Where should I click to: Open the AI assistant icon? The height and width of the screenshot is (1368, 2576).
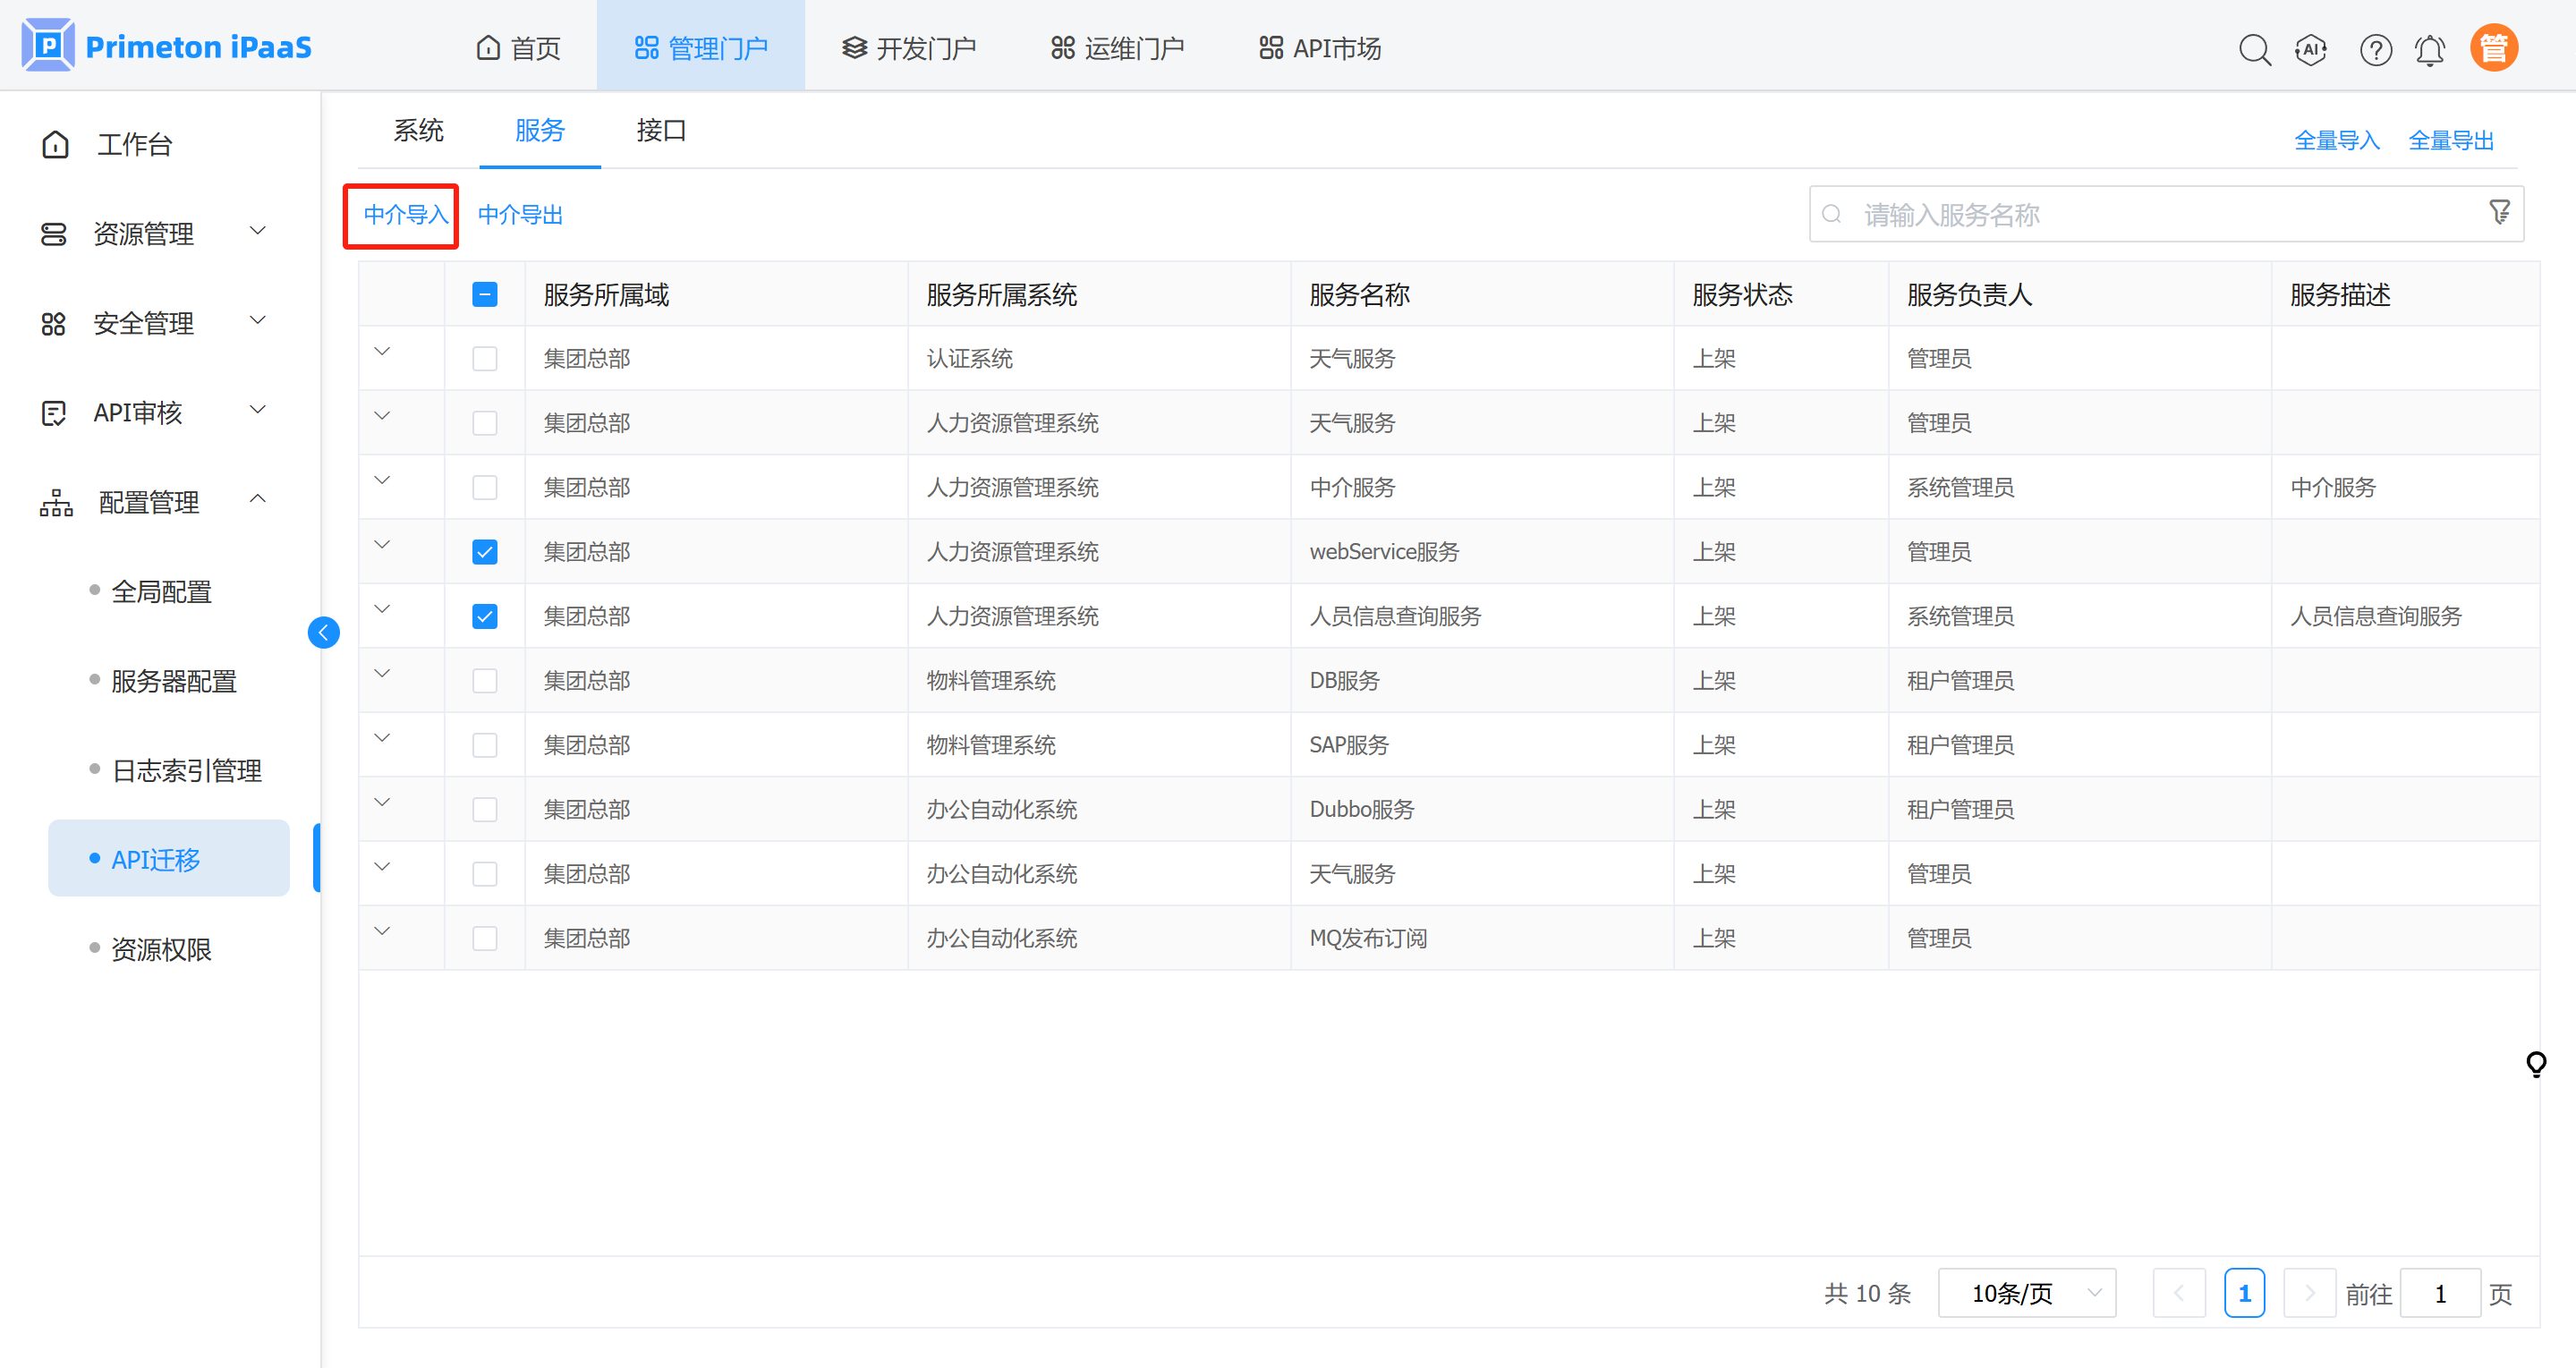pos(2311,49)
